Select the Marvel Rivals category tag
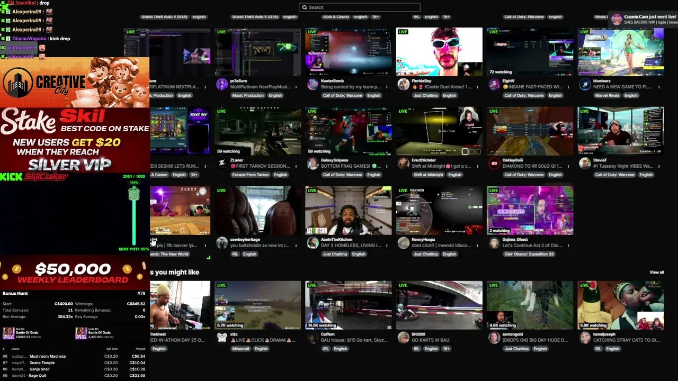This screenshot has width=678, height=381. (607, 96)
